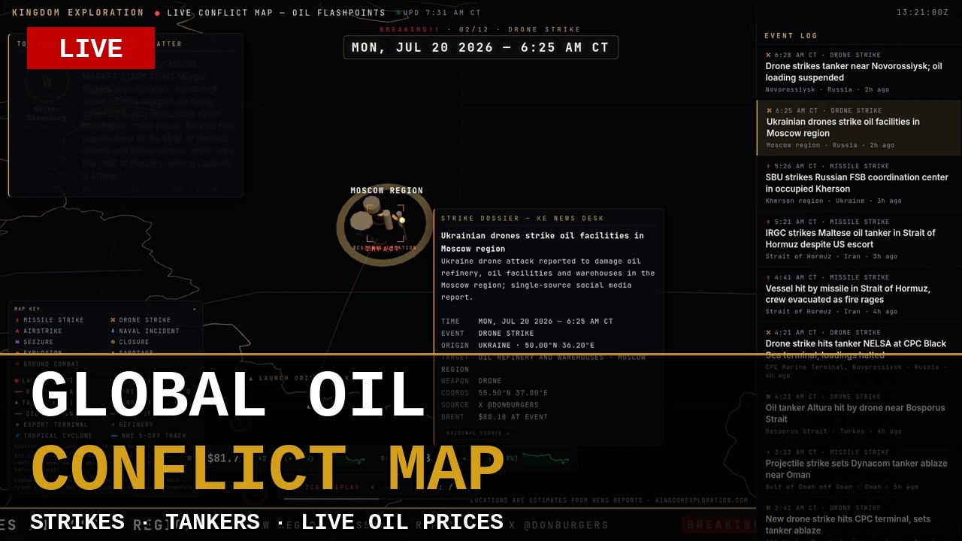
Task: Click the missile icon beside 5:26 AM CT
Action: click(x=768, y=166)
